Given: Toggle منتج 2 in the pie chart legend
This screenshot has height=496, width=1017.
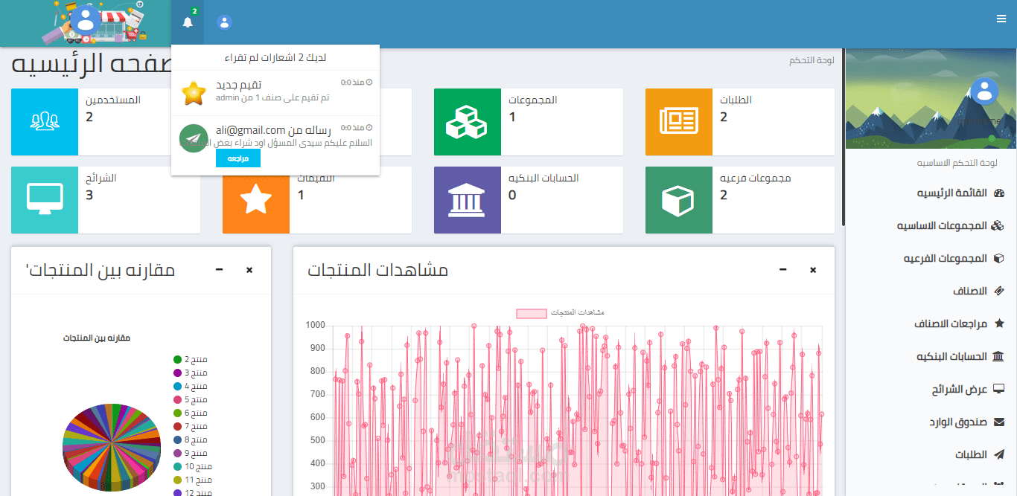Looking at the screenshot, I should tap(194, 359).
